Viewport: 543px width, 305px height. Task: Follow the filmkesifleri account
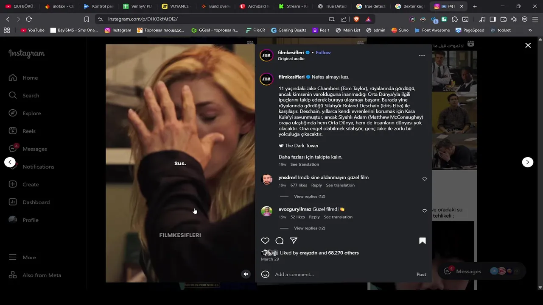point(323,53)
